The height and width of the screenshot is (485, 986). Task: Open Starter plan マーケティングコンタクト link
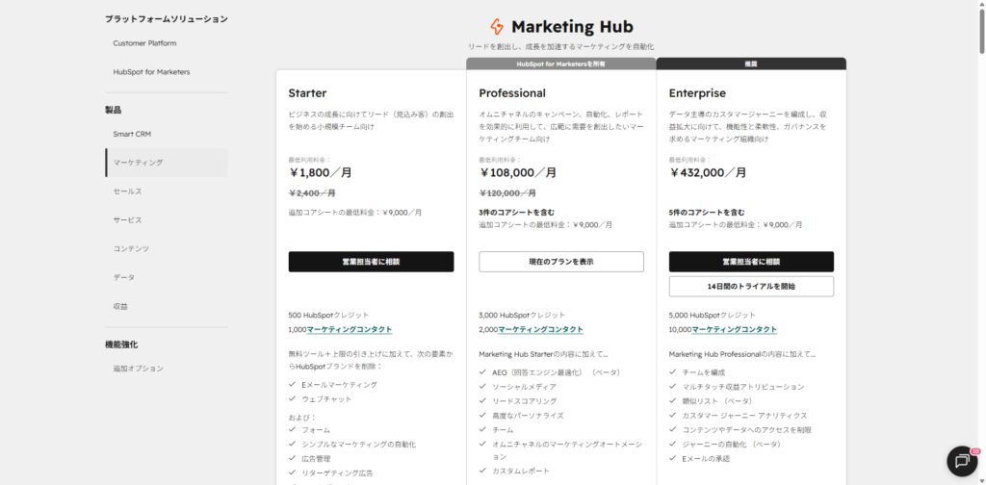pos(350,329)
